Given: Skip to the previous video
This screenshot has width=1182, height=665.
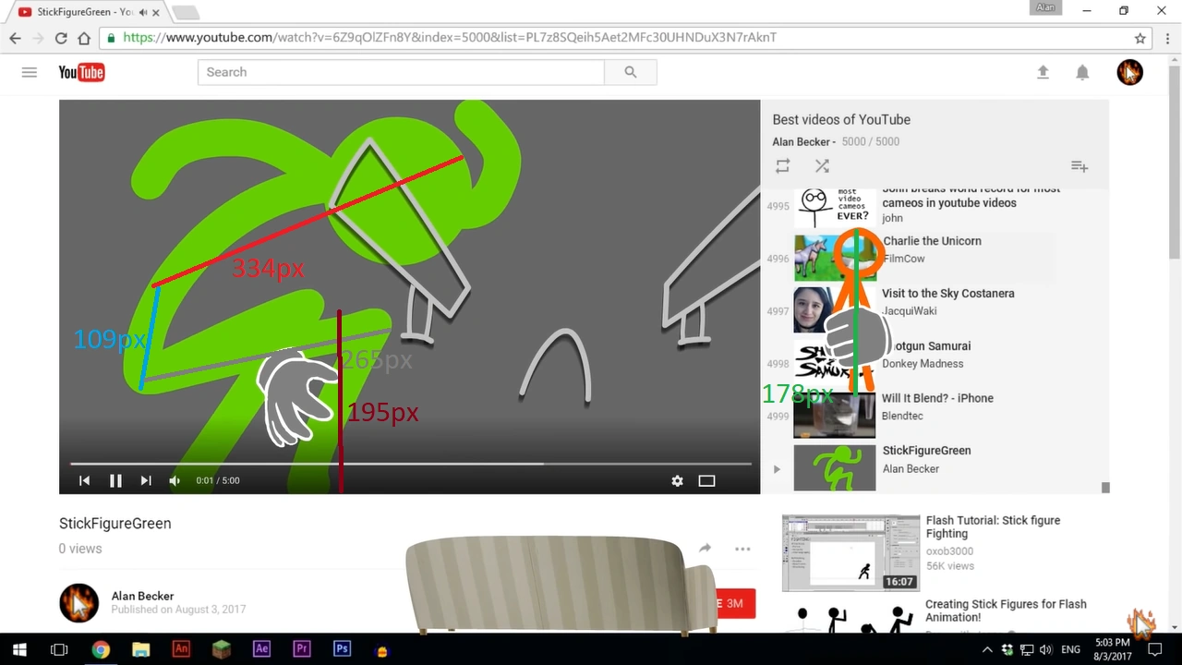Looking at the screenshot, I should click(84, 480).
